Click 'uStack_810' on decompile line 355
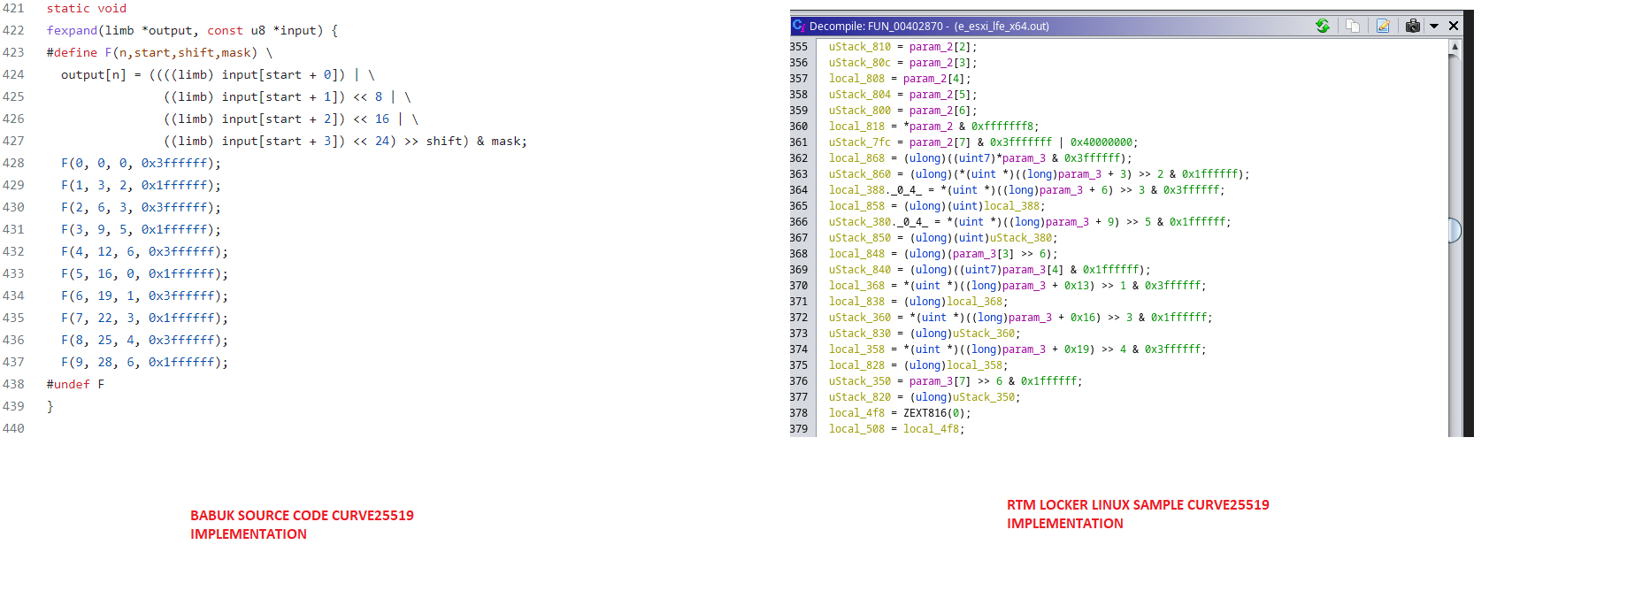Screen dimensions: 1635x614 [859, 47]
